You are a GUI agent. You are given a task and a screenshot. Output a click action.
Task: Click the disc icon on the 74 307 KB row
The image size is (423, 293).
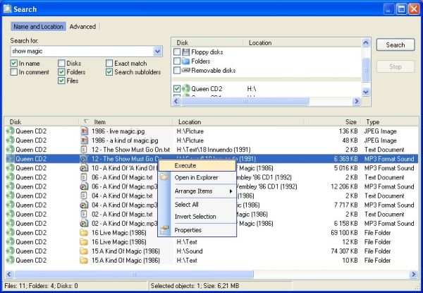(x=11, y=251)
